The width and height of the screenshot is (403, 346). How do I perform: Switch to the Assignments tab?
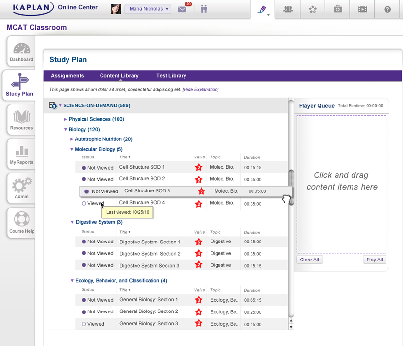(x=67, y=76)
